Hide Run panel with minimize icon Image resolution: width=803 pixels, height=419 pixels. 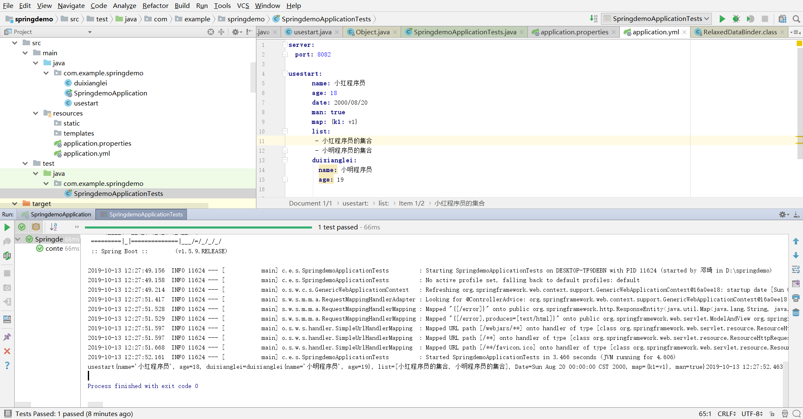pyautogui.click(x=796, y=214)
